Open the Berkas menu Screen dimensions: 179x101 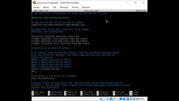point(36,7)
